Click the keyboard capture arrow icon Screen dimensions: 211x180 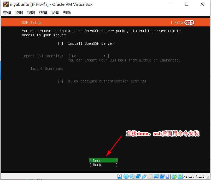coord(180,176)
